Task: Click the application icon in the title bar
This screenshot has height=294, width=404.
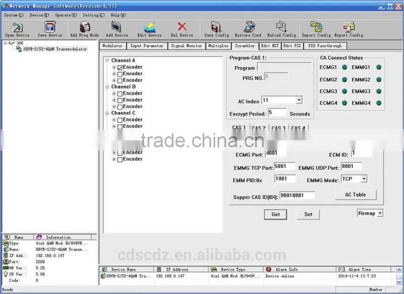Action: click(5, 6)
